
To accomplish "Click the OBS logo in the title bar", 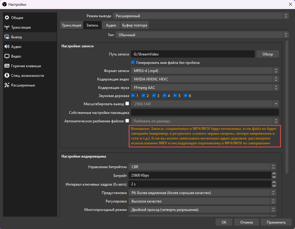I will pyautogui.click(x=5, y=5).
